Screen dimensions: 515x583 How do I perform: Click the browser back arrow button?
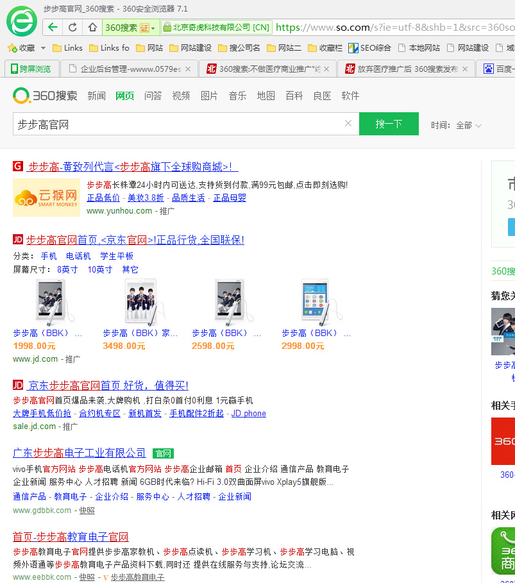53,27
